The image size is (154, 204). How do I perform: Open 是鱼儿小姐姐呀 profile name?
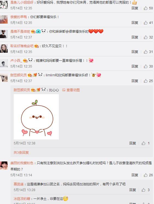coord(22,2)
